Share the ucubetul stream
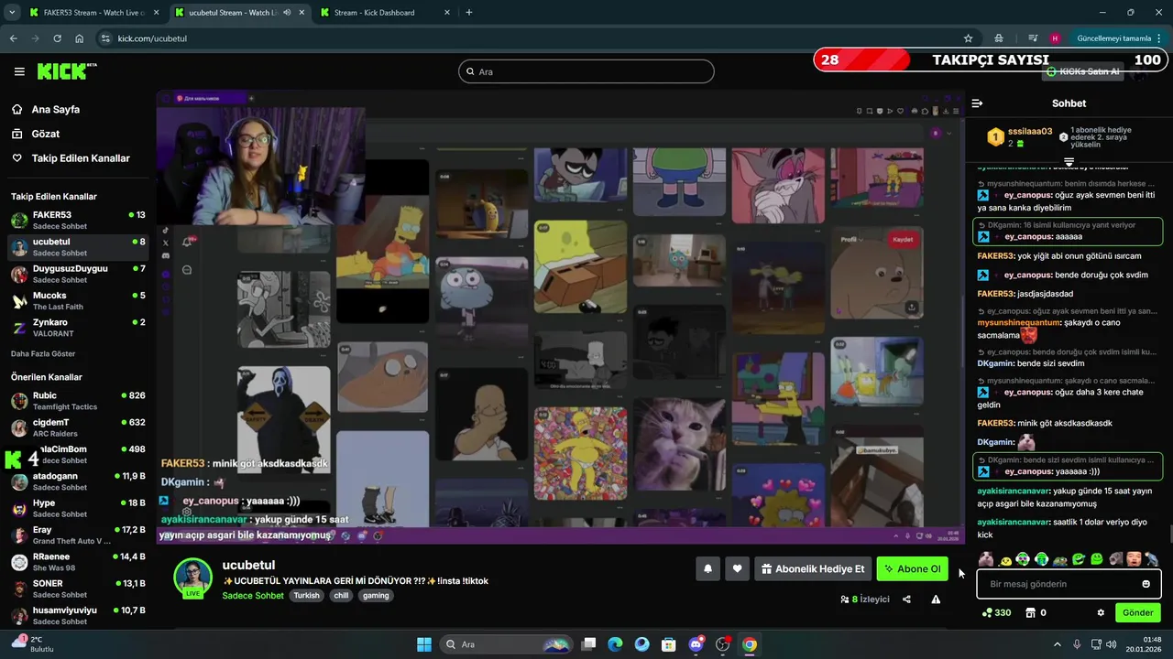Viewport: 1173px width, 659px height. 906,600
